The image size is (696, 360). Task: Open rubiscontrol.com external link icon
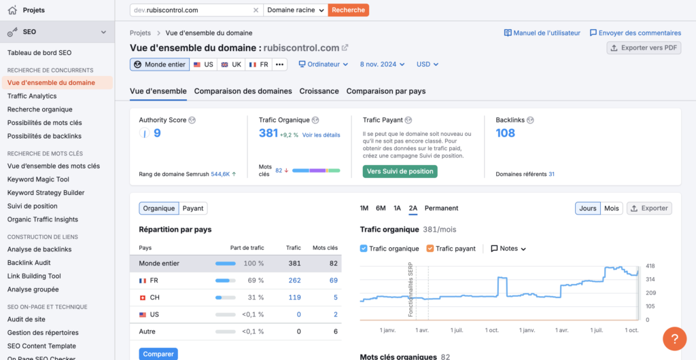[345, 48]
